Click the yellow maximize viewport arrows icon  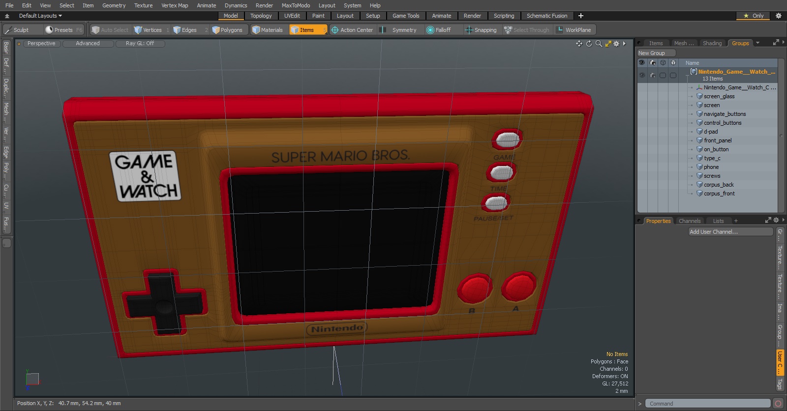[x=608, y=44]
